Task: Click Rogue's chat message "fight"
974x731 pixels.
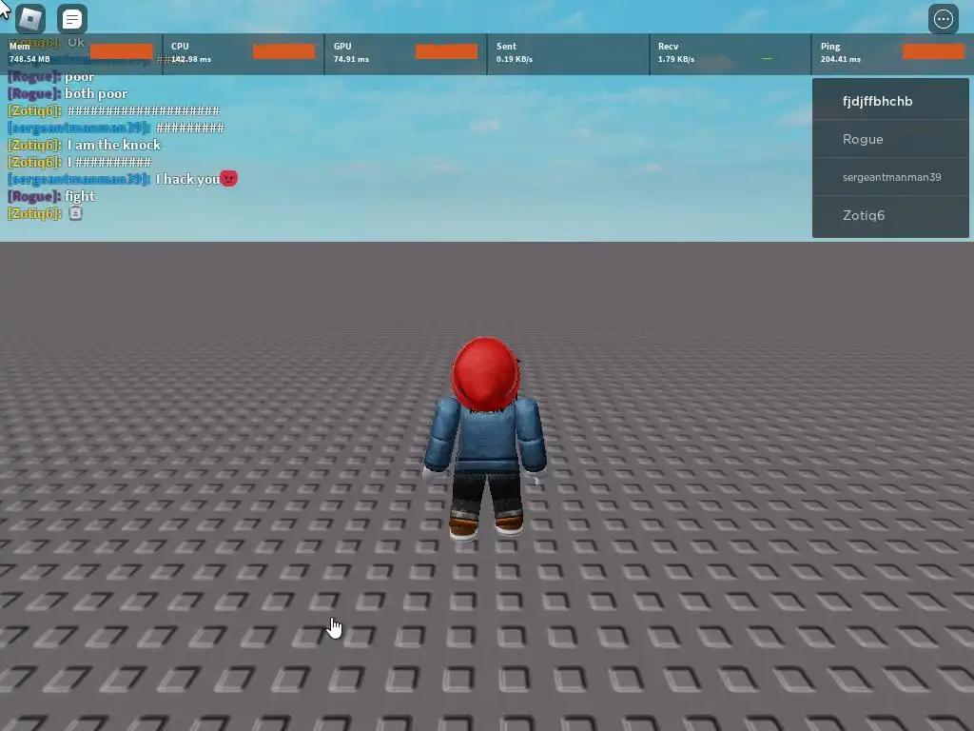Action: click(x=80, y=196)
